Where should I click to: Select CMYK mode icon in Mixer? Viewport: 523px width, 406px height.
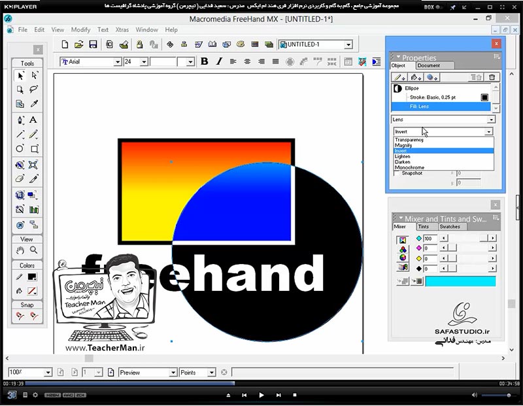click(x=403, y=240)
